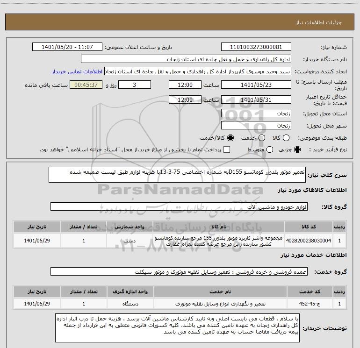The image size is (360, 348).
Task: Click the general need description text box
Action: tap(177, 175)
